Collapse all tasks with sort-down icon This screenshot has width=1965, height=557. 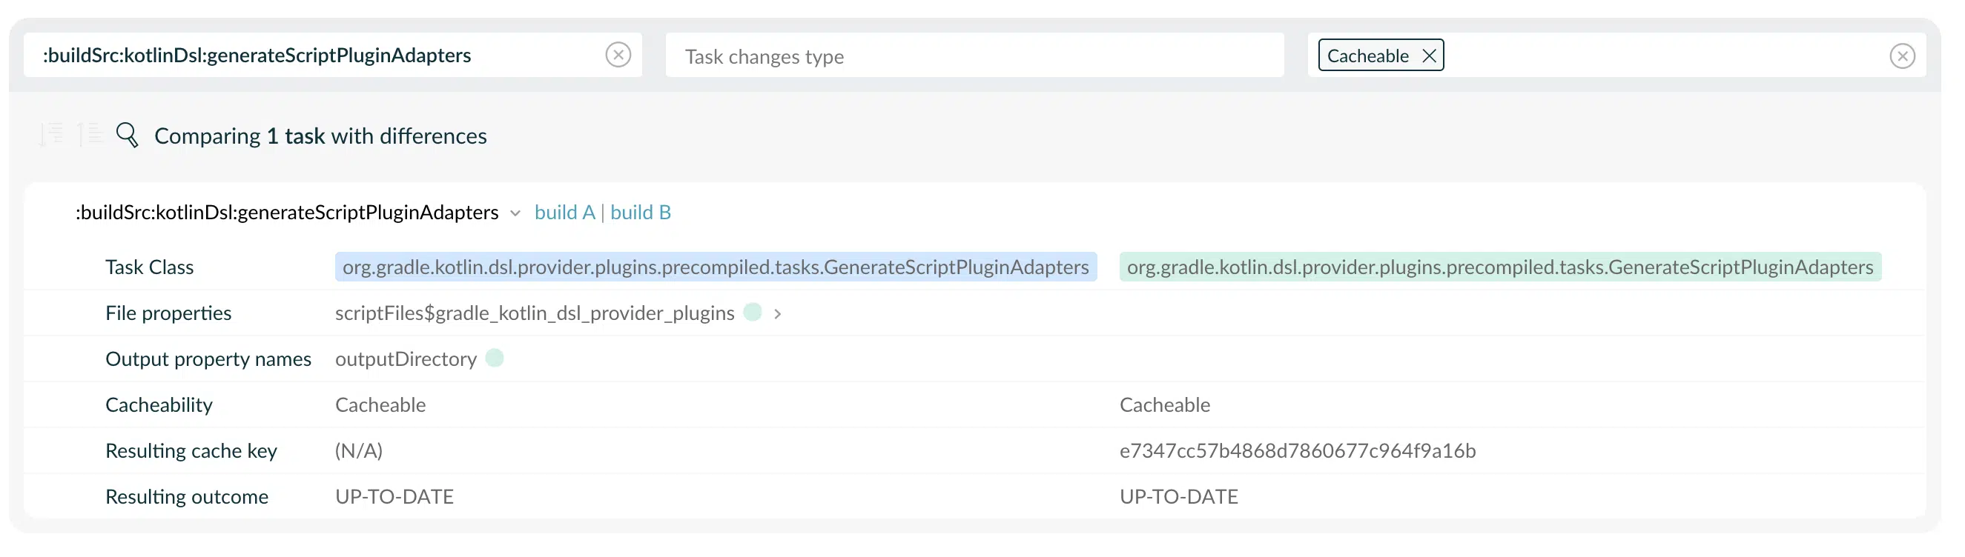coord(51,134)
